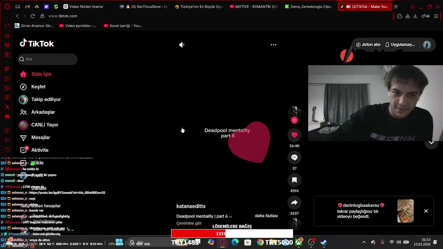Open the Opera easy setup menu
443x249 pixels.
(436, 16)
